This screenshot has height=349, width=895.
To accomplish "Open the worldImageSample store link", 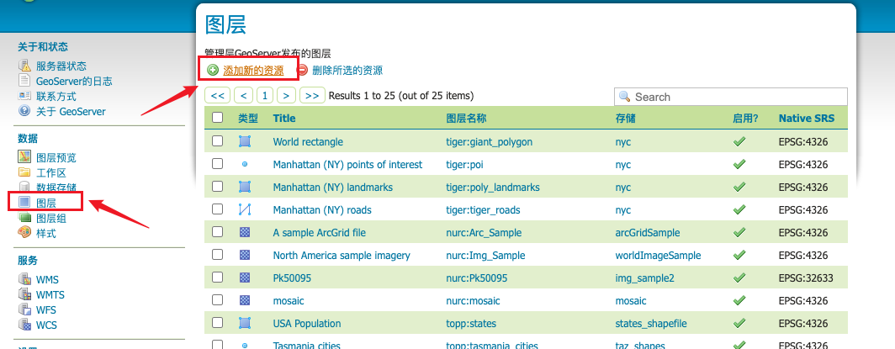I will (658, 255).
